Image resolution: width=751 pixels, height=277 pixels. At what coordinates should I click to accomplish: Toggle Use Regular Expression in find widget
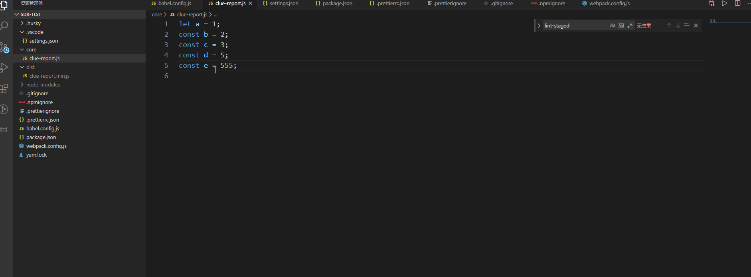coord(630,26)
